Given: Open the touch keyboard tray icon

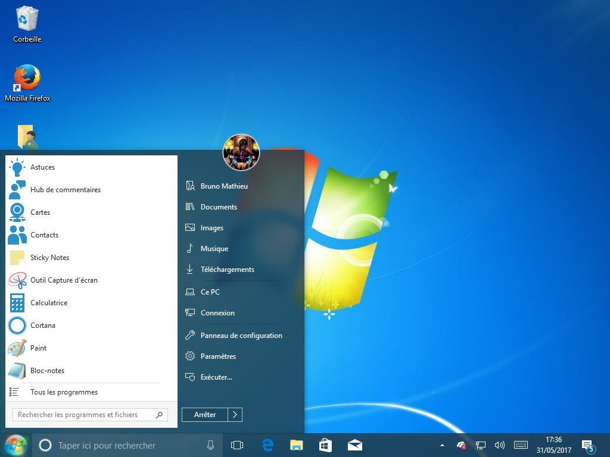Looking at the screenshot, I should click(521, 445).
